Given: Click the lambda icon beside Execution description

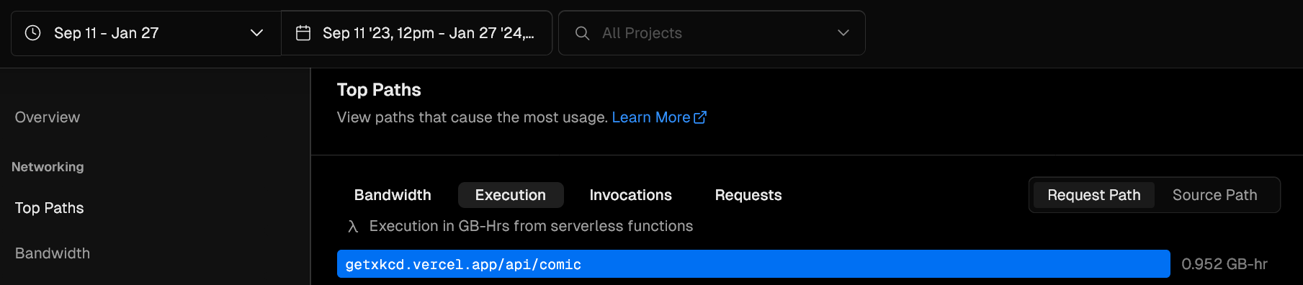Looking at the screenshot, I should (353, 227).
